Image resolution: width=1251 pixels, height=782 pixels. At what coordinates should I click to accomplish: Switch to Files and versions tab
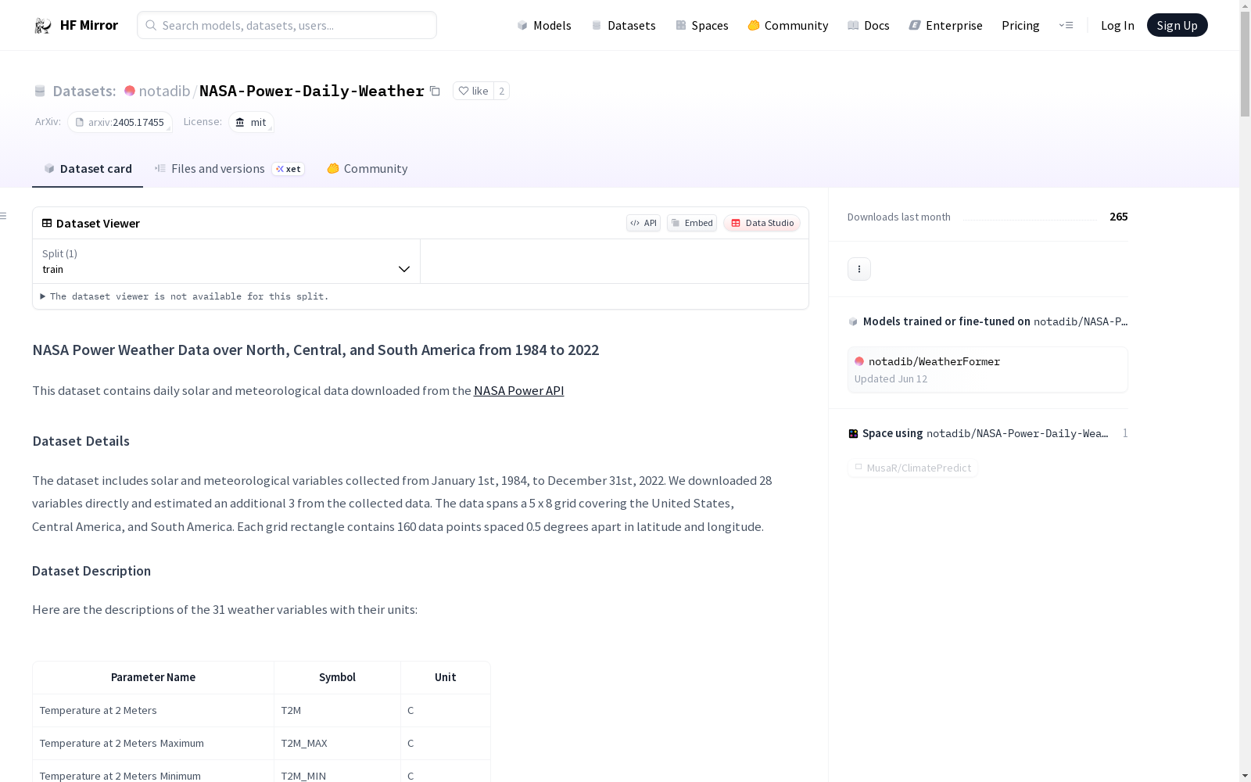tap(229, 169)
